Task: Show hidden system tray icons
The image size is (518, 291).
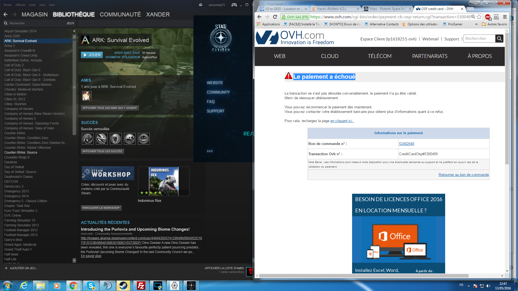Action: [x=469, y=286]
